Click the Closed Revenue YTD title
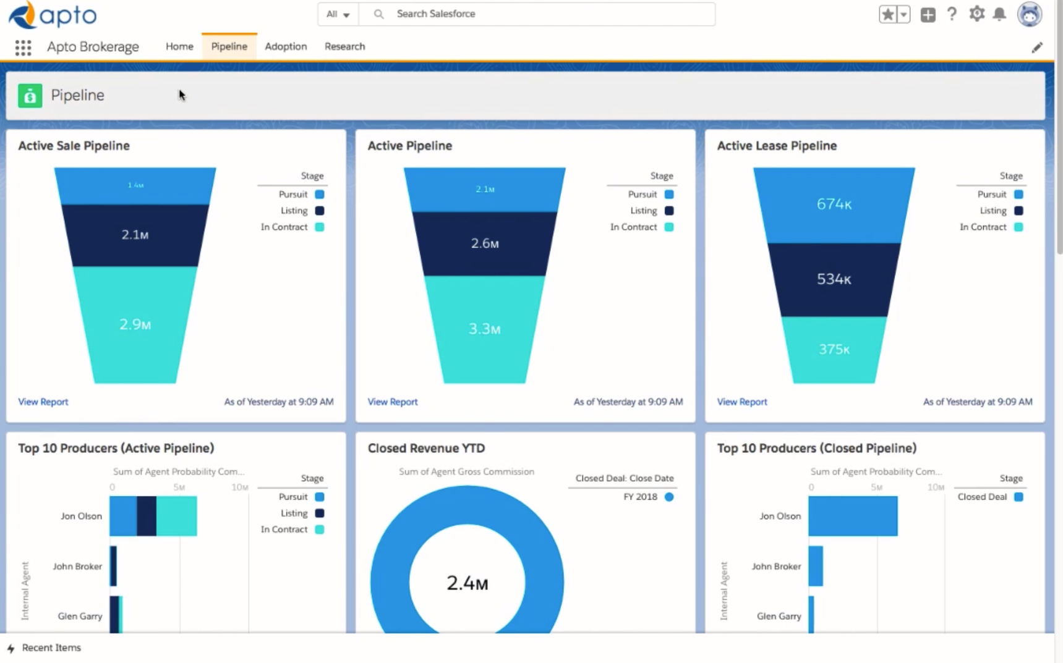 426,448
